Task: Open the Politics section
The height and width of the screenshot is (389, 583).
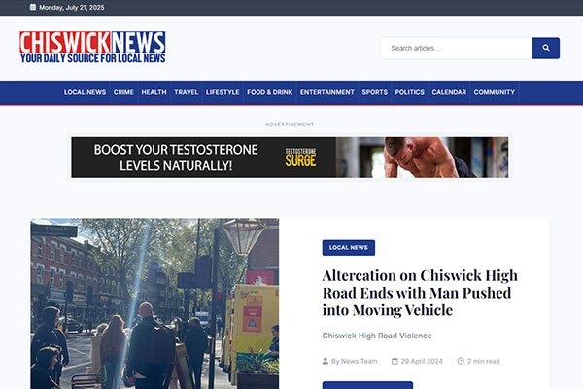Action: [410, 92]
